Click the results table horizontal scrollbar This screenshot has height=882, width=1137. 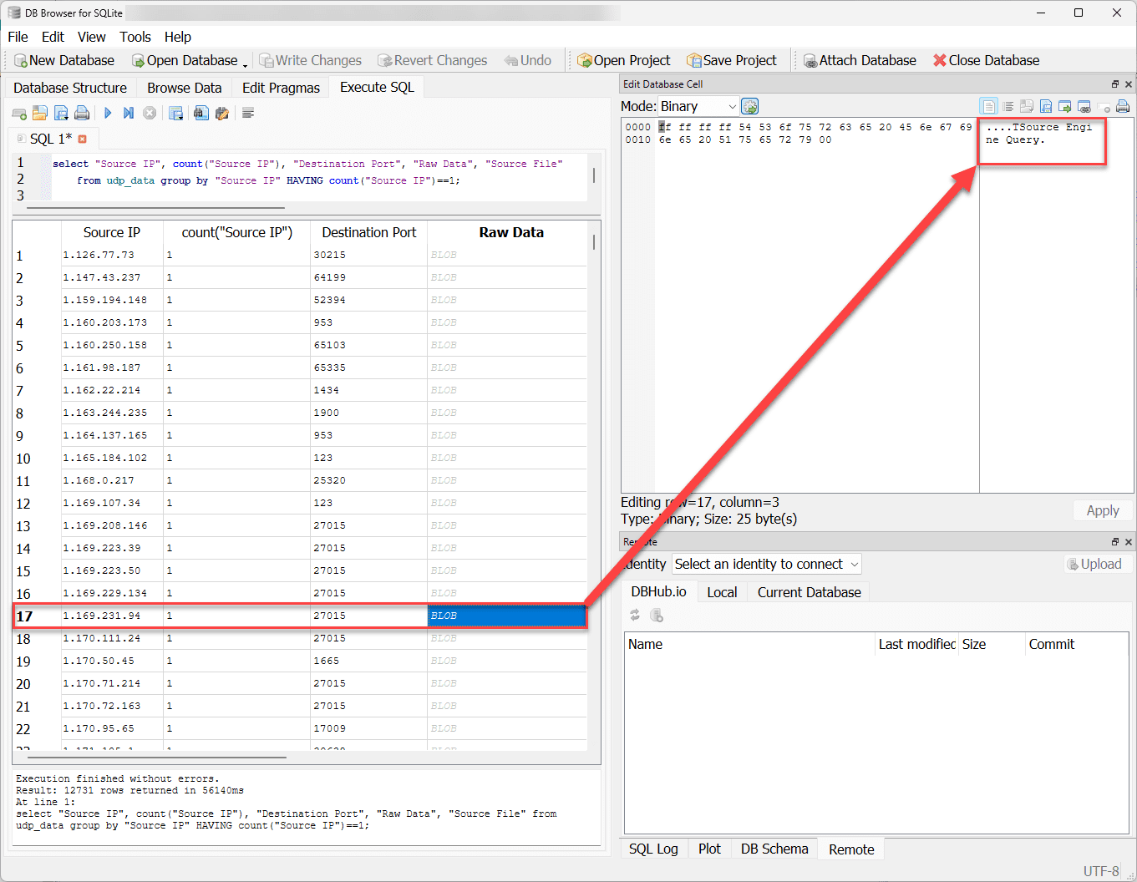pos(157,758)
